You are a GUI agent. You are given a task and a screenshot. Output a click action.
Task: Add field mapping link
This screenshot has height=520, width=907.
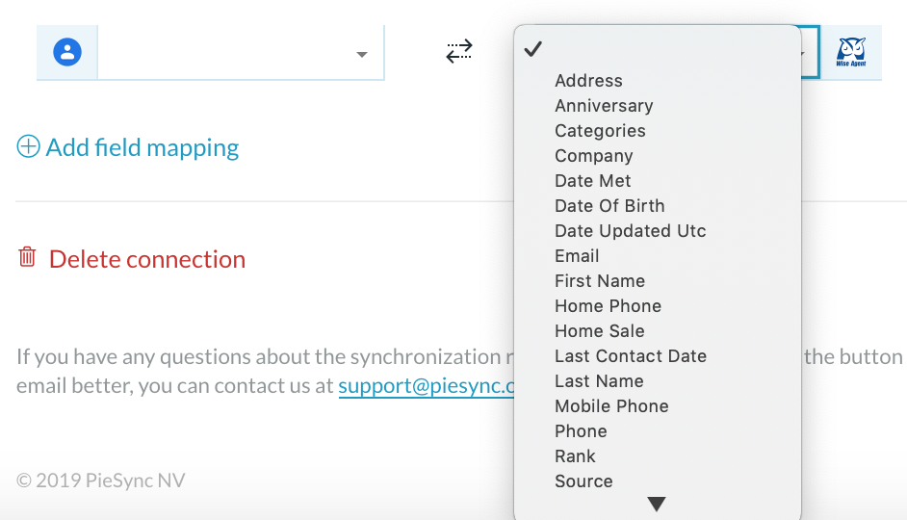[143, 147]
